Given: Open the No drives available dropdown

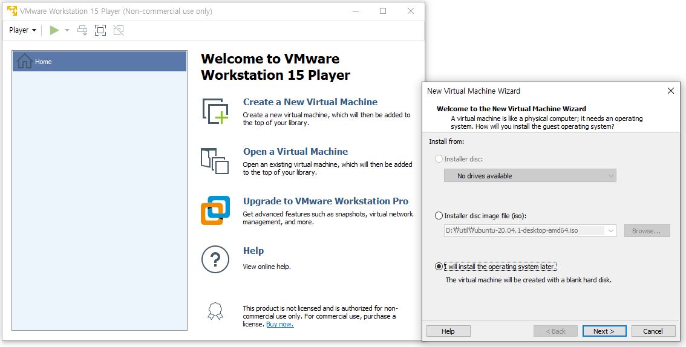Looking at the screenshot, I should 530,176.
